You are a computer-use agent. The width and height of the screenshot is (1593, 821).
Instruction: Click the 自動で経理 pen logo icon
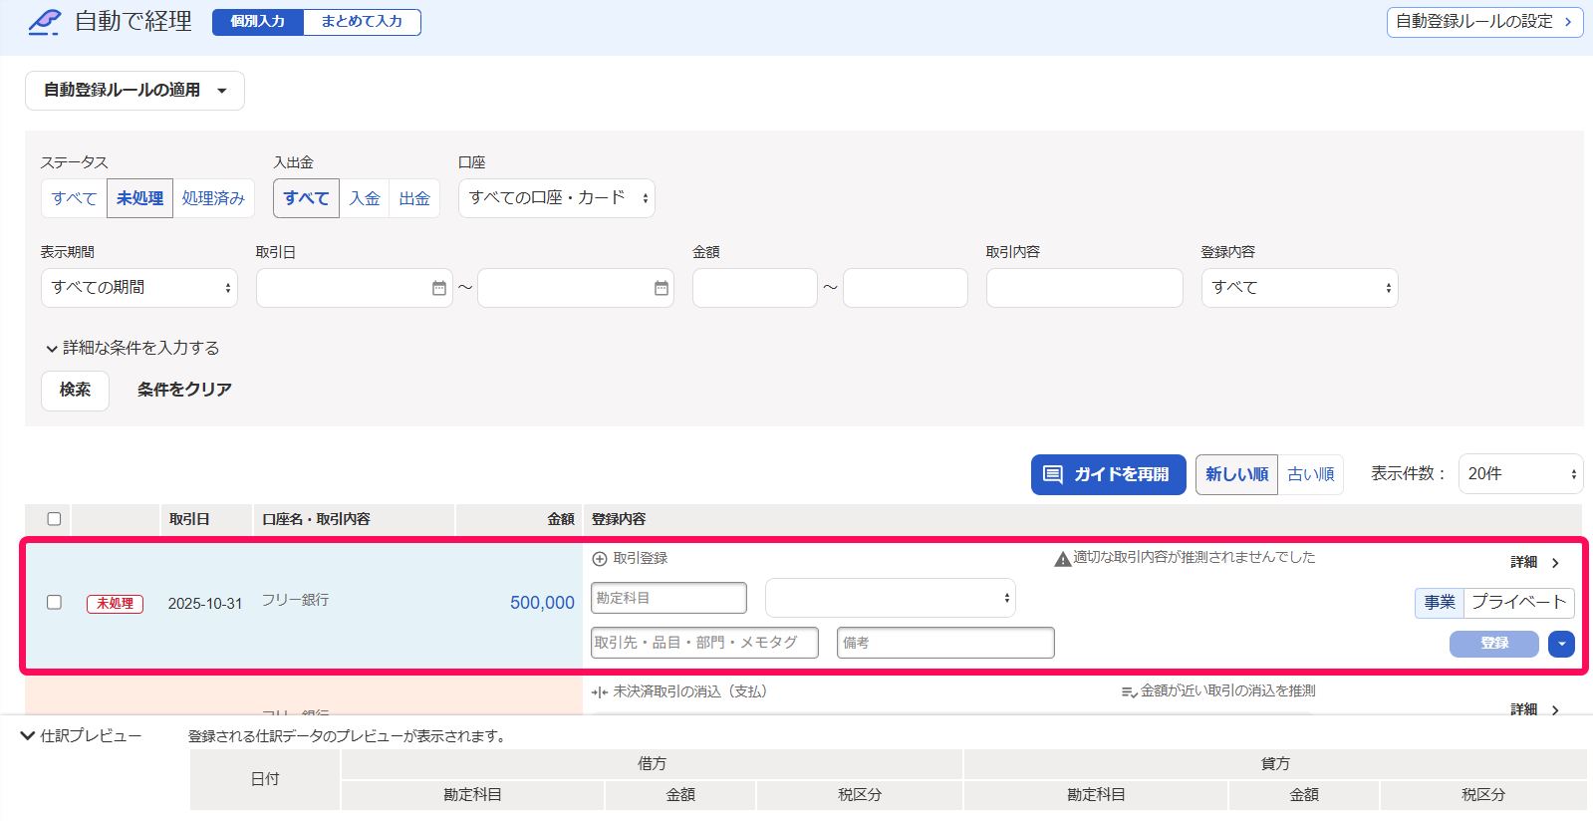coord(45,22)
